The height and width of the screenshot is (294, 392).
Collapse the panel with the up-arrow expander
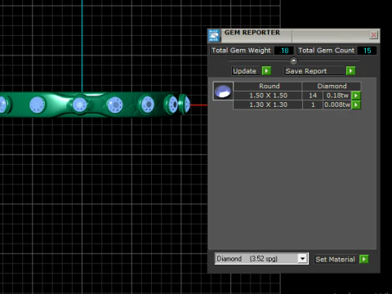pyautogui.click(x=293, y=60)
